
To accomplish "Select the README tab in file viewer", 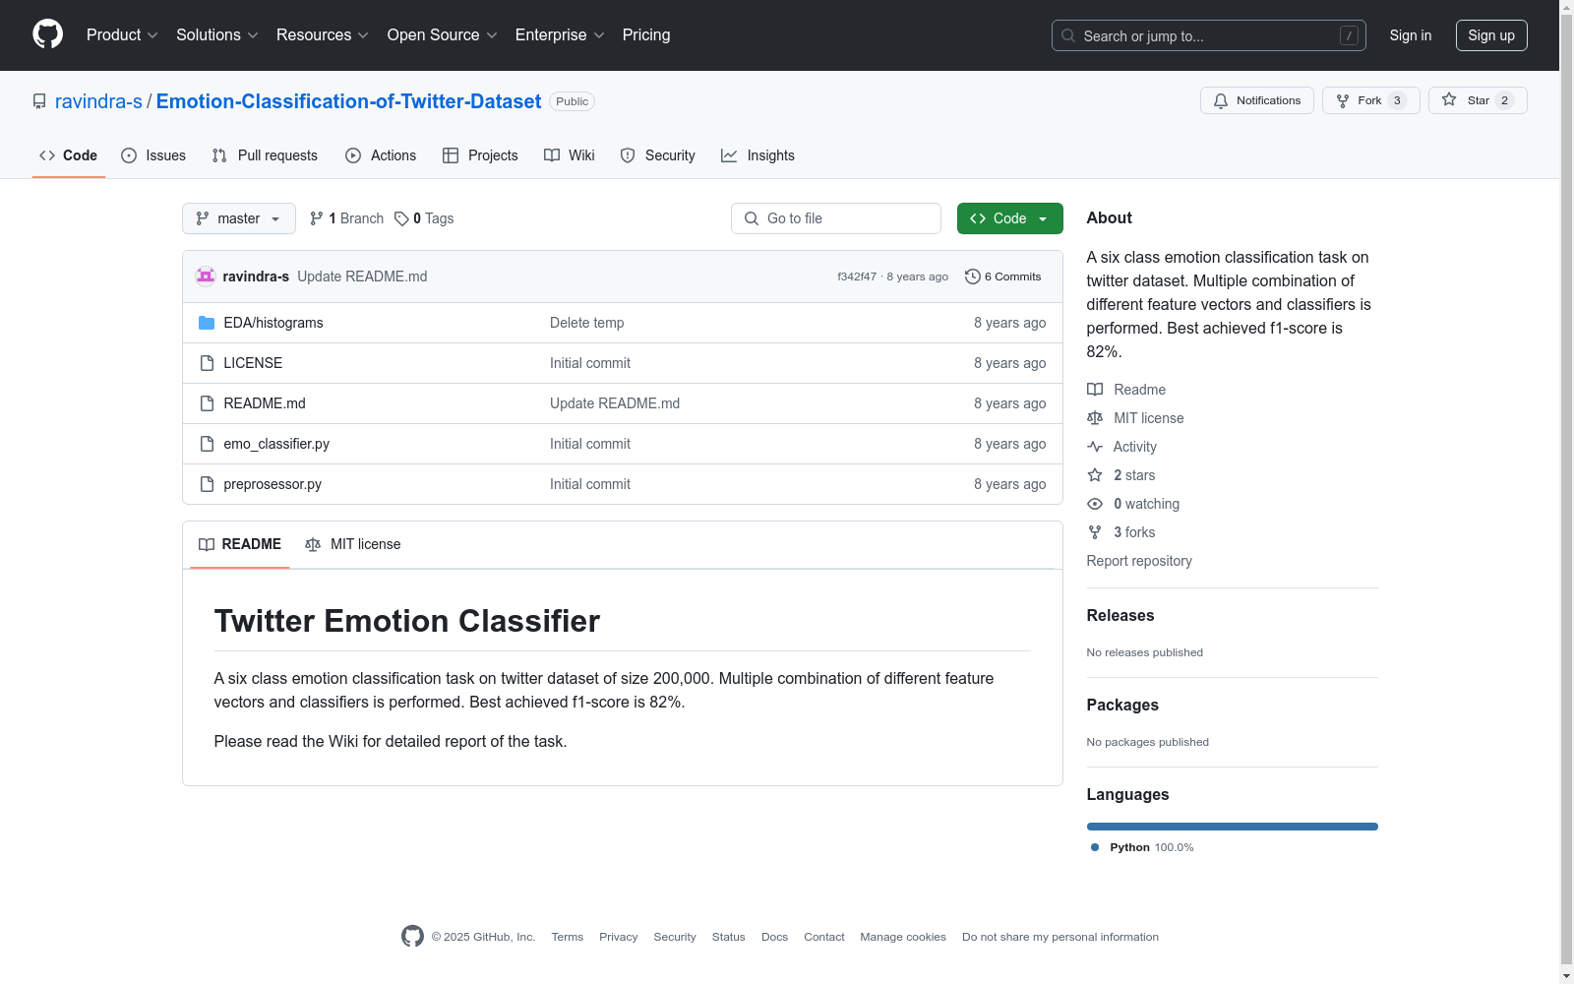I will coord(240,544).
